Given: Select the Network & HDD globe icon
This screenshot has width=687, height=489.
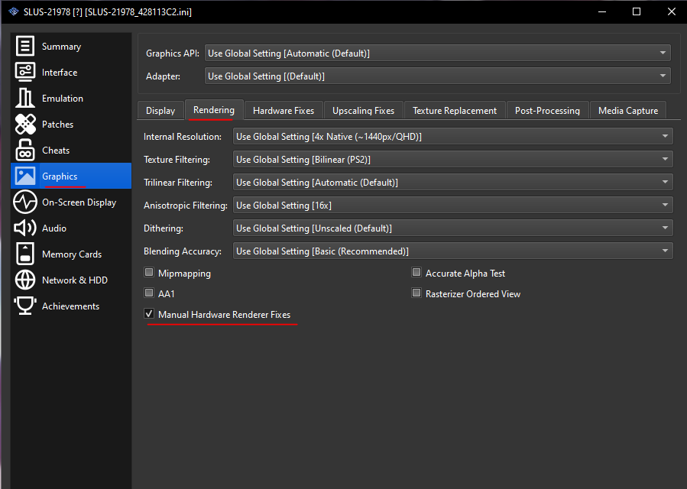Looking at the screenshot, I should click(x=25, y=280).
